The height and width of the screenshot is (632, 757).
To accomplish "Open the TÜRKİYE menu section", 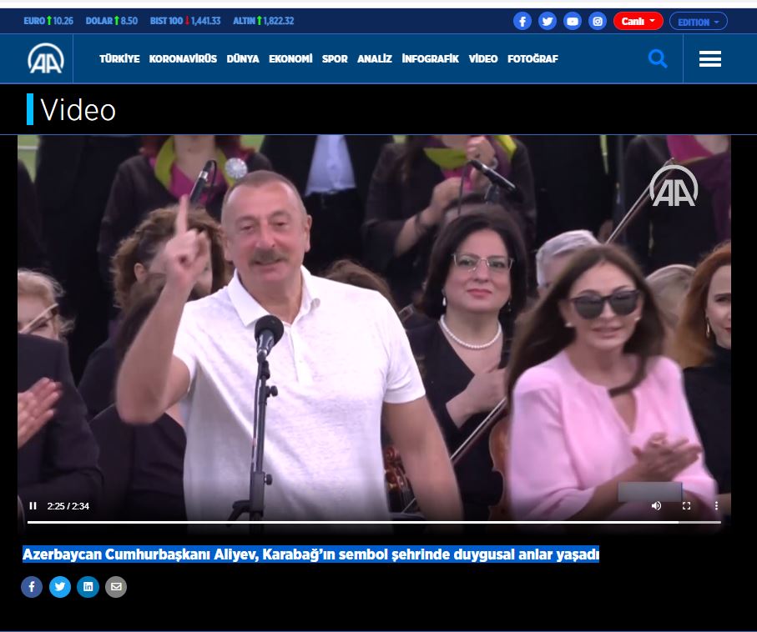I will 119,59.
